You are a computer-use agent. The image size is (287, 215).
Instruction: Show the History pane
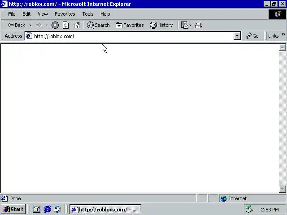161,25
